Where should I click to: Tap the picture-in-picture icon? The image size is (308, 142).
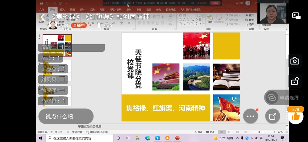[x=296, y=16]
